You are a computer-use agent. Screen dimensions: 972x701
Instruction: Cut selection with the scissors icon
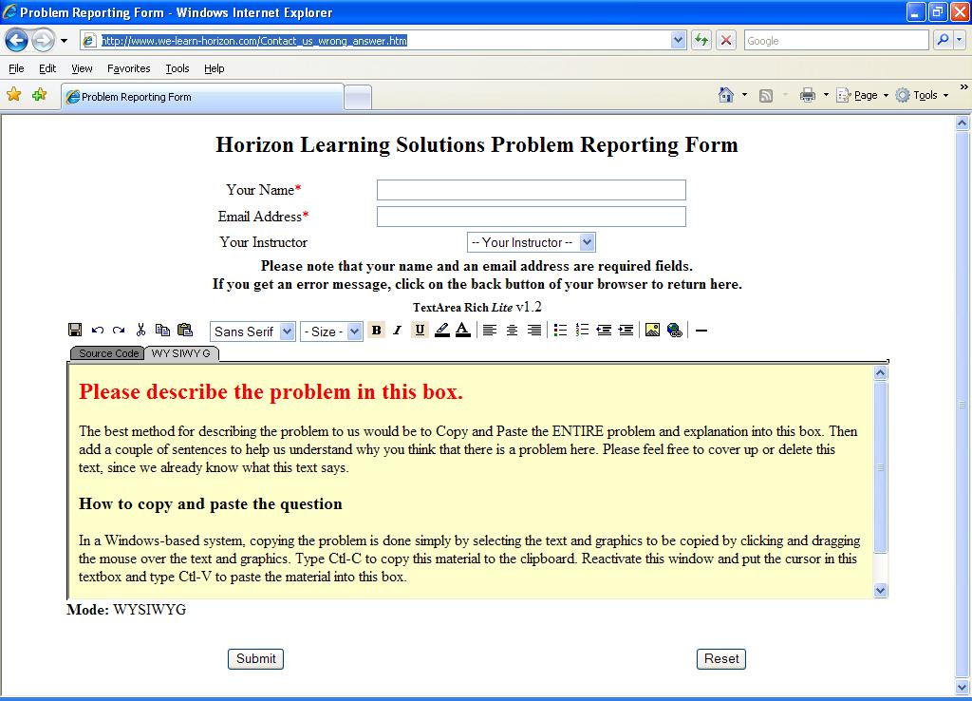click(x=140, y=330)
